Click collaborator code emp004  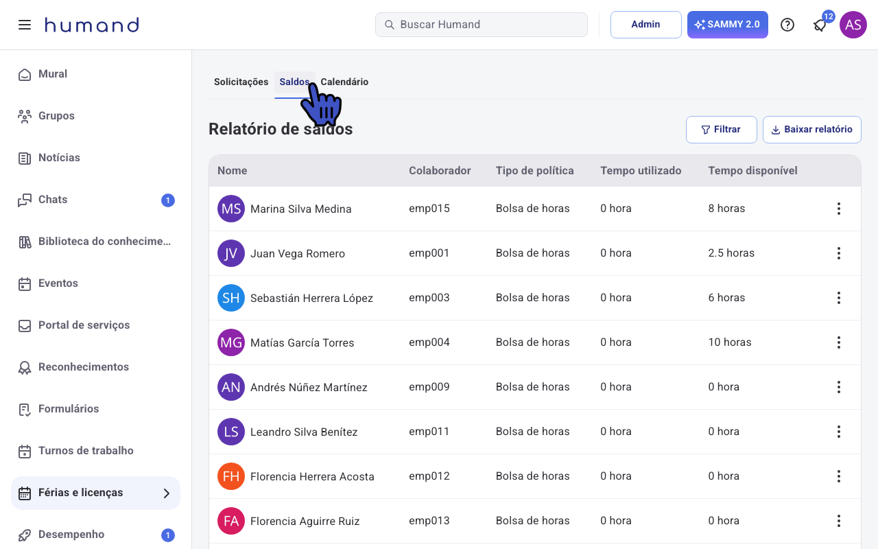pyautogui.click(x=429, y=342)
